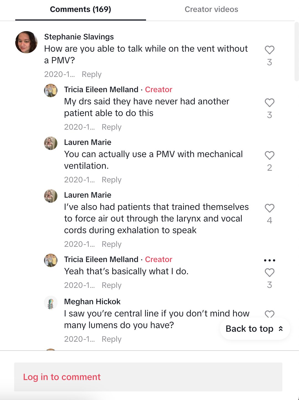Reply to Meghan Hickok's lumens question
Image resolution: width=299 pixels, height=400 pixels.
(x=111, y=339)
